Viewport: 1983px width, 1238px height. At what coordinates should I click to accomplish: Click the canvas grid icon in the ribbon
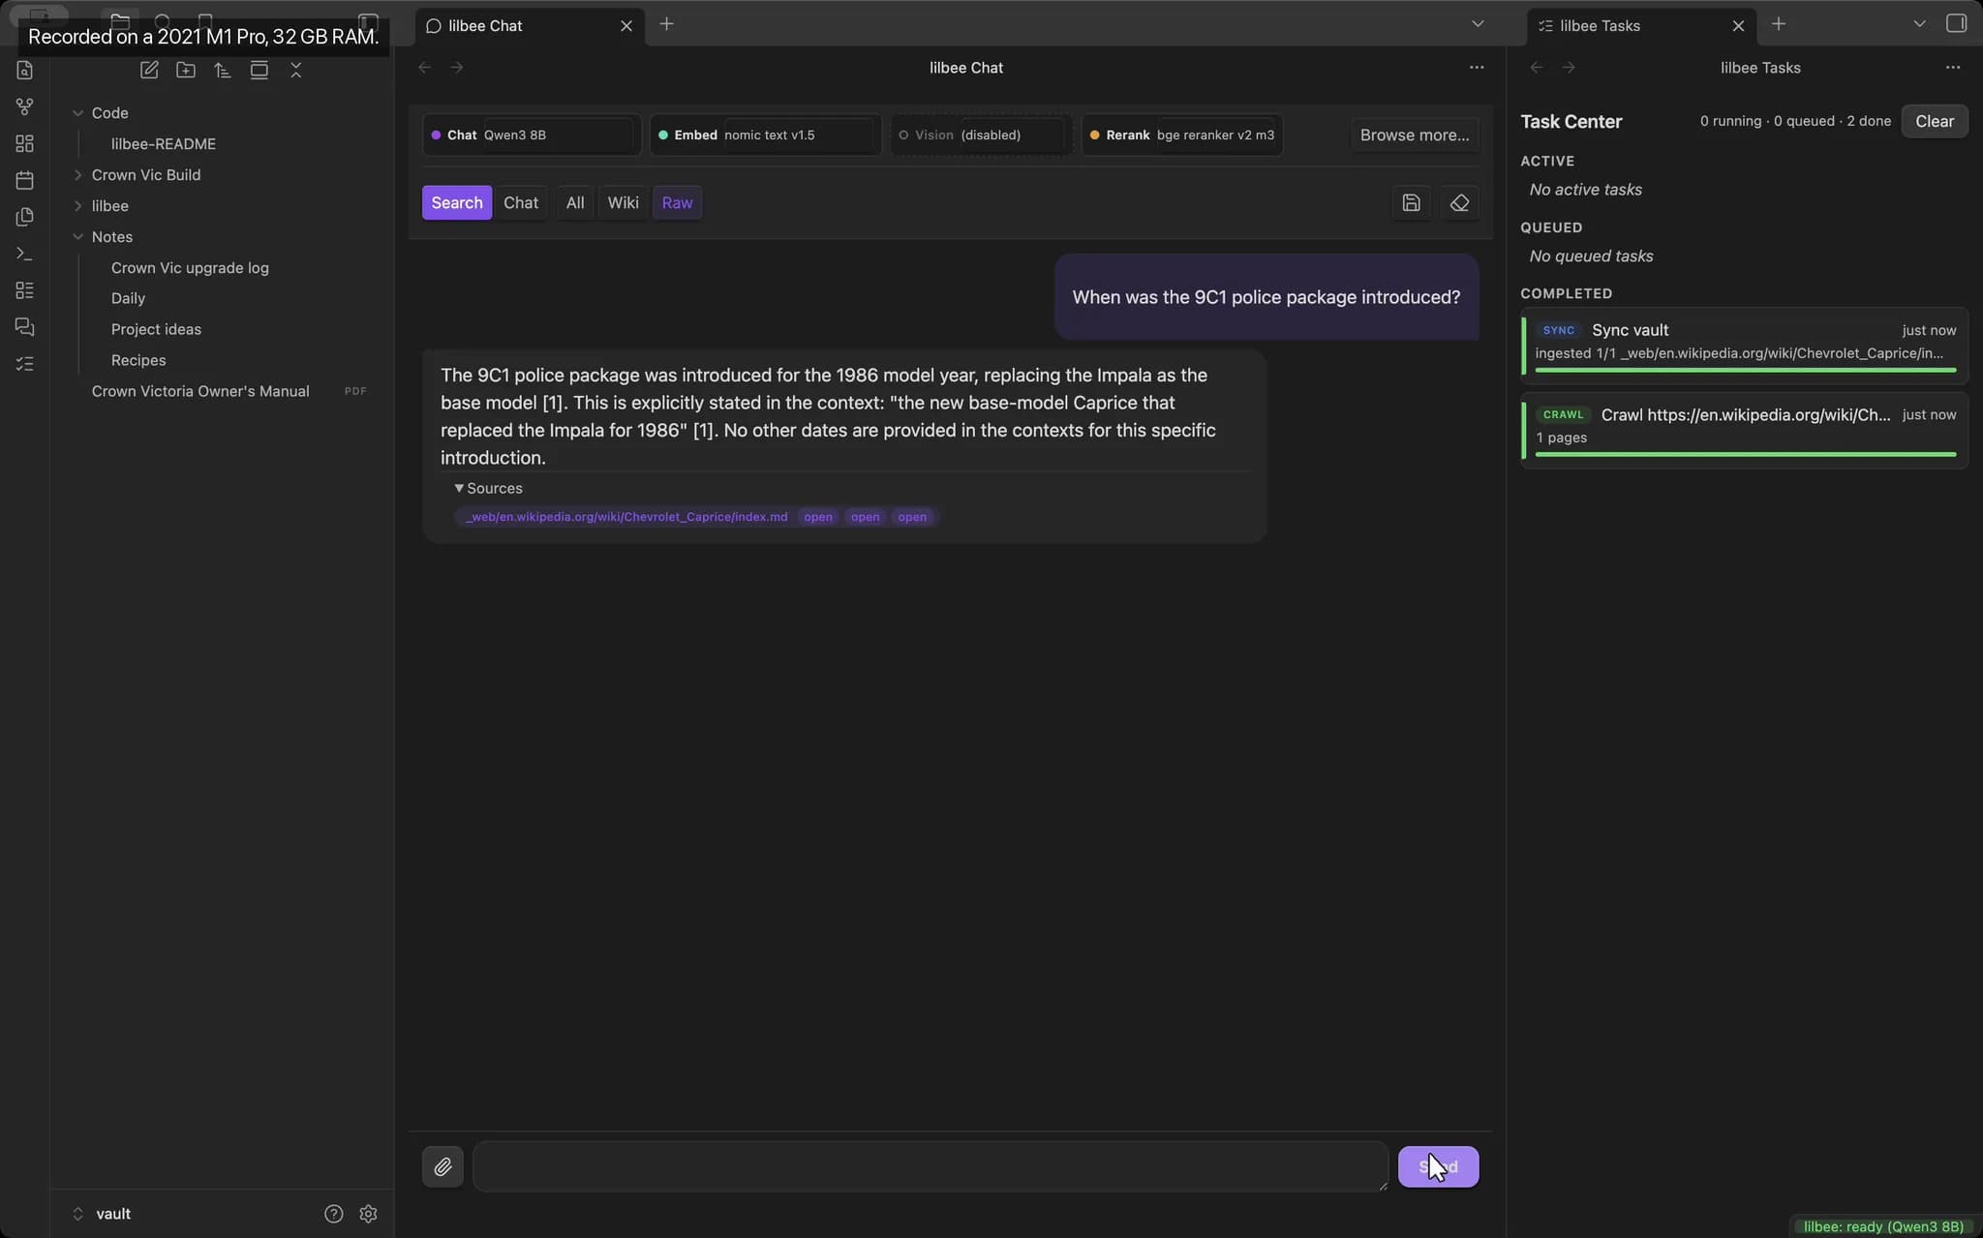point(25,143)
